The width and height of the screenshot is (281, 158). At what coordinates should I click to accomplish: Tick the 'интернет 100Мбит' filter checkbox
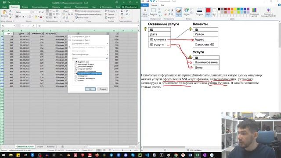click(76, 69)
